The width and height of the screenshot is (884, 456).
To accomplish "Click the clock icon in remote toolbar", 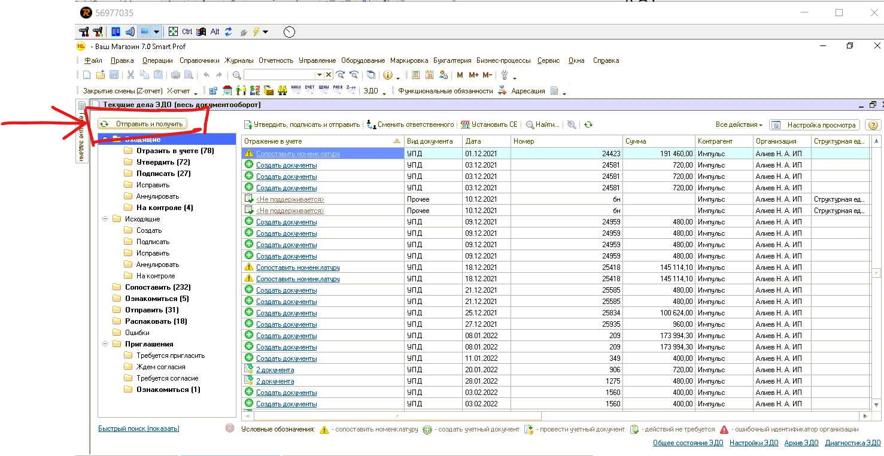I will (289, 32).
